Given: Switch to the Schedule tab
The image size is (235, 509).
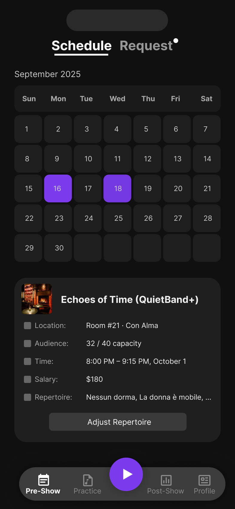Looking at the screenshot, I should (x=81, y=46).
